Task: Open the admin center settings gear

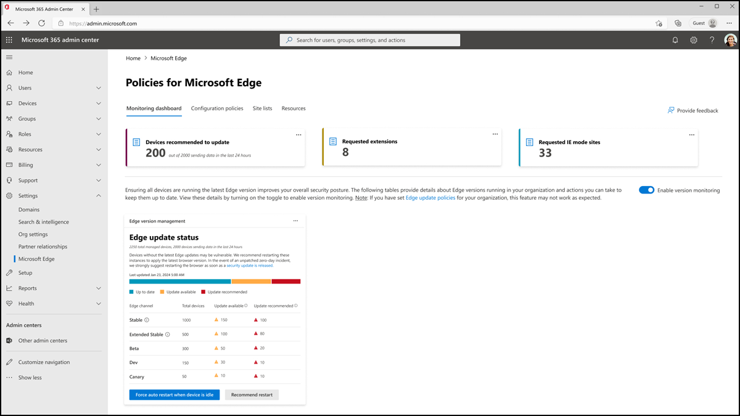Action: 693,39
